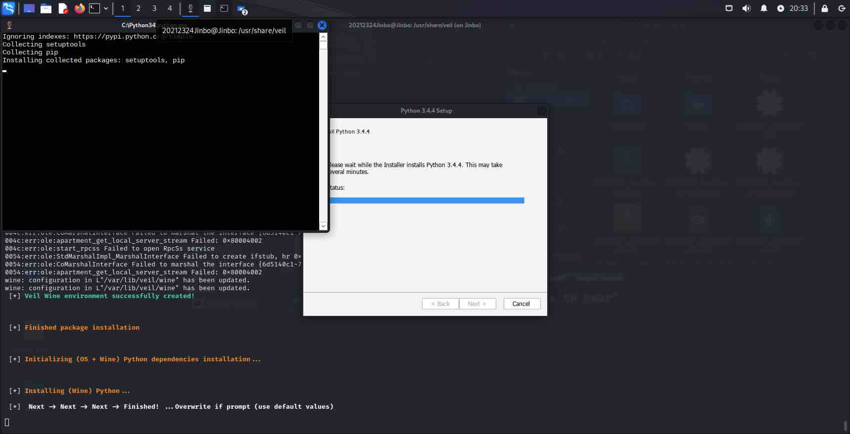Switch to workspace 4
The height and width of the screenshot is (434, 850).
click(x=170, y=8)
